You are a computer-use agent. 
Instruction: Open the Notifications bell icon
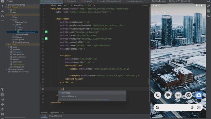(208, 1)
